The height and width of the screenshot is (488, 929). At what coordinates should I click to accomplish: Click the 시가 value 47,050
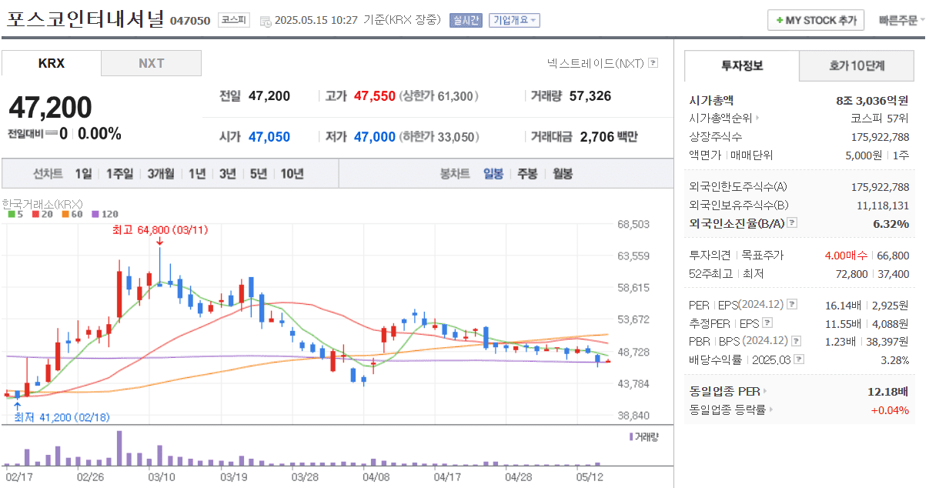click(x=269, y=137)
